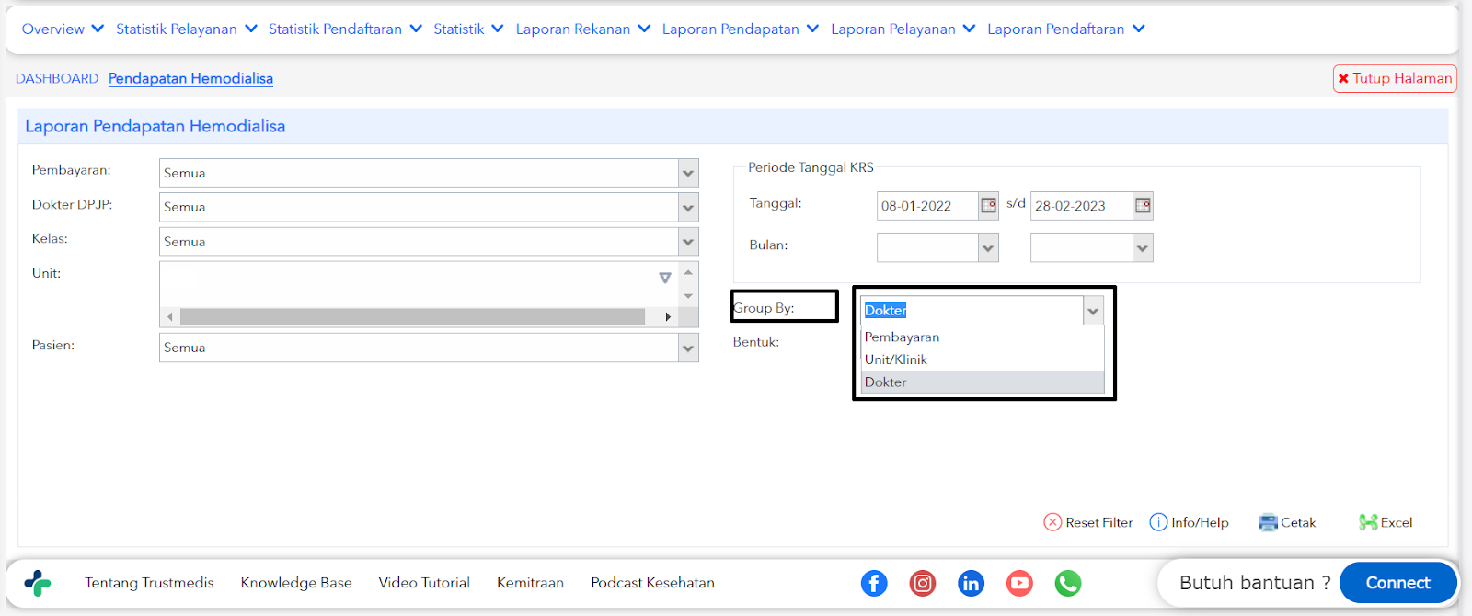
Task: Click the end date field 28-02-2023
Action: [1081, 206]
